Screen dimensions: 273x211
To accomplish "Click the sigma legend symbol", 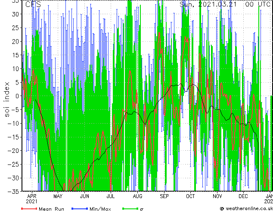I will pyautogui.click(x=142, y=209).
